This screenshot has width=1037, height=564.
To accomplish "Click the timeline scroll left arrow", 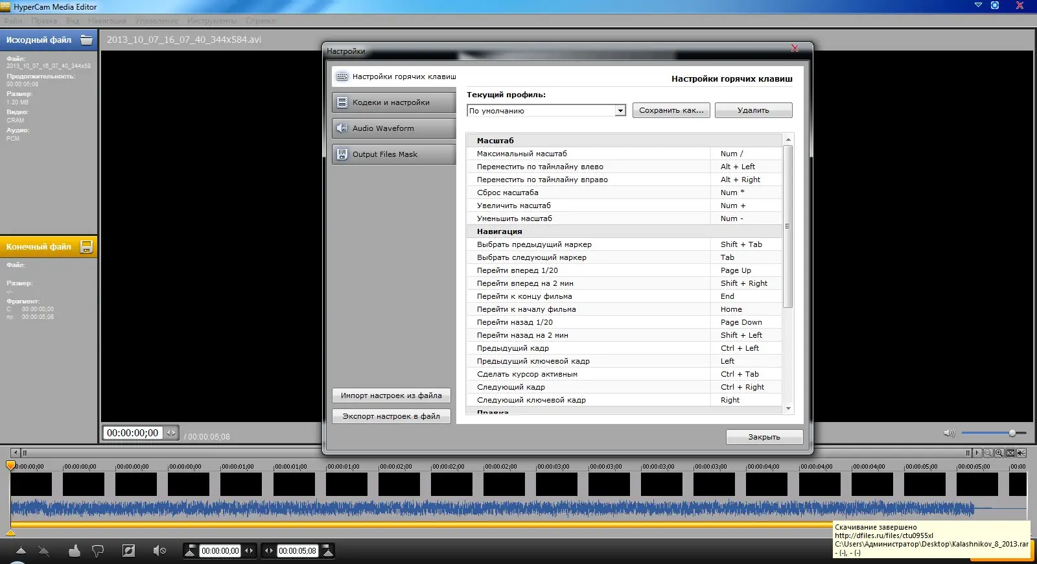I will (15, 453).
